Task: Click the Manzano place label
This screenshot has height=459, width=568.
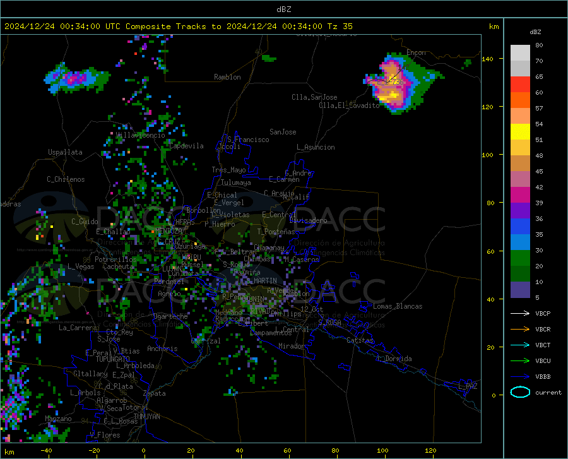Action: 58,419
